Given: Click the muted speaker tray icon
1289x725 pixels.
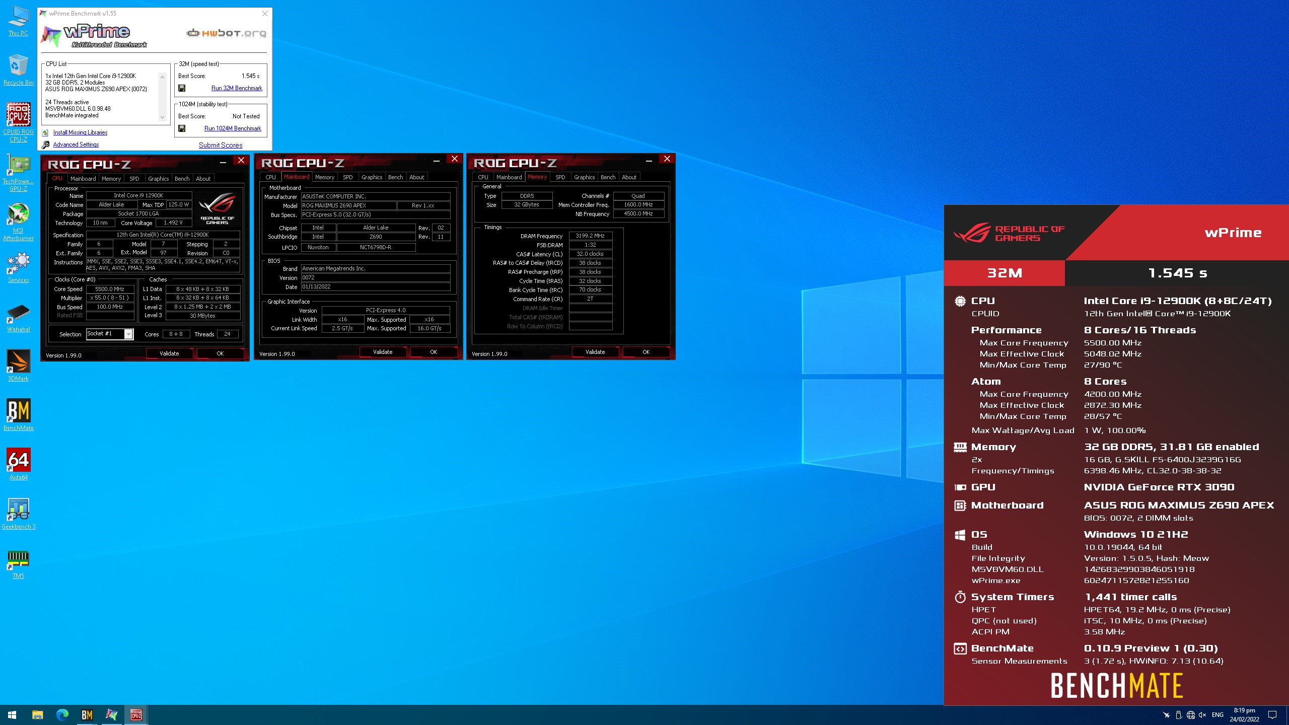Looking at the screenshot, I should point(1203,715).
